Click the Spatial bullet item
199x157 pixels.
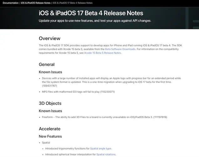coord(46,143)
